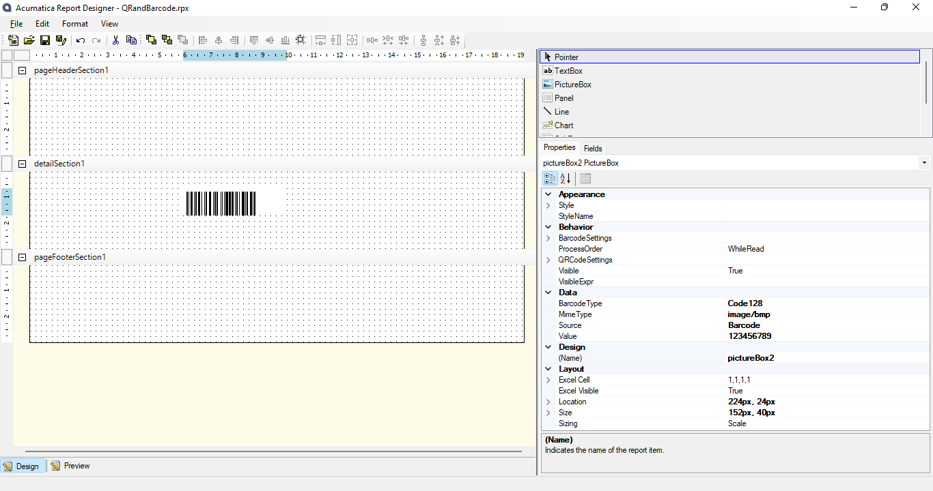
Task: Align selected controls to the bottom
Action: 285,40
